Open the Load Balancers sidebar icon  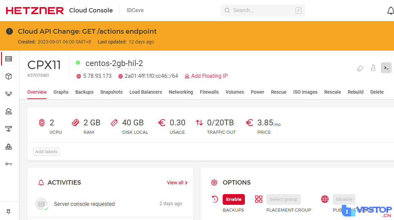[8, 94]
